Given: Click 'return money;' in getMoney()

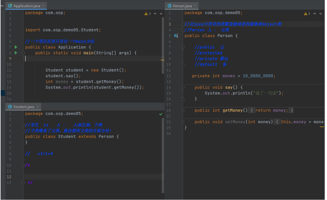Looking at the screenshot, I should coord(272,110).
